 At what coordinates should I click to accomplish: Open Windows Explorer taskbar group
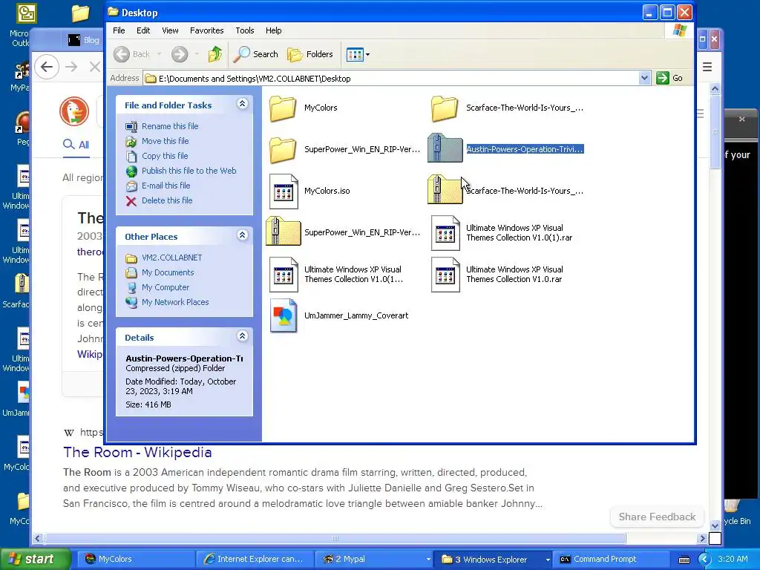(x=493, y=559)
